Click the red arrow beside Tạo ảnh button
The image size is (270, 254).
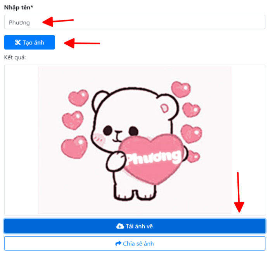coord(81,43)
